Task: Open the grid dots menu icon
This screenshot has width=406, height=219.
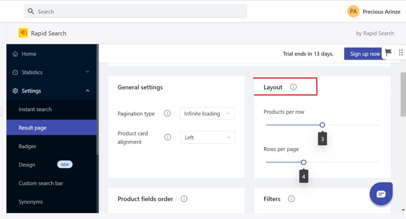Action: pyautogui.click(x=401, y=53)
